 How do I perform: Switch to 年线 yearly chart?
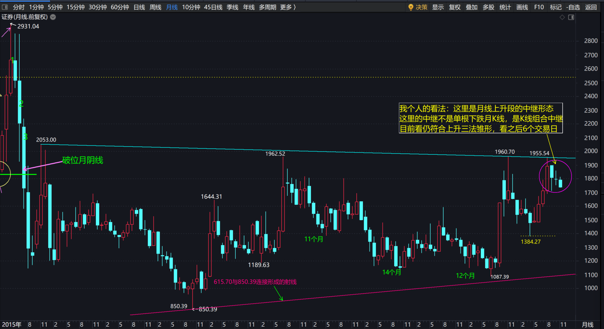click(249, 7)
